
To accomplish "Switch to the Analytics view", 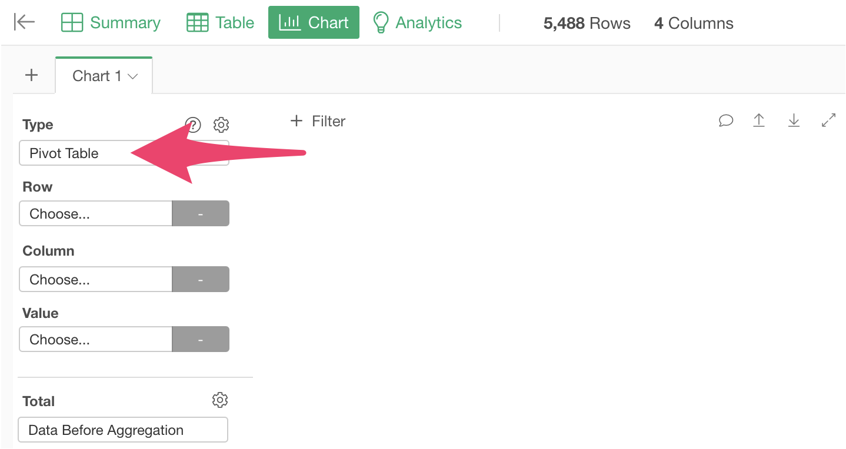I will tap(418, 23).
